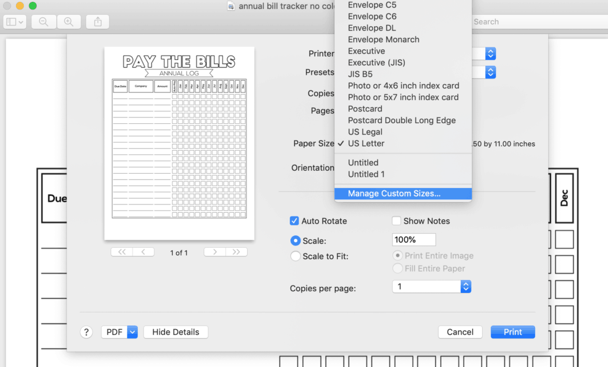The image size is (608, 367).
Task: Click the Dec column header in document
Action: [x=564, y=198]
